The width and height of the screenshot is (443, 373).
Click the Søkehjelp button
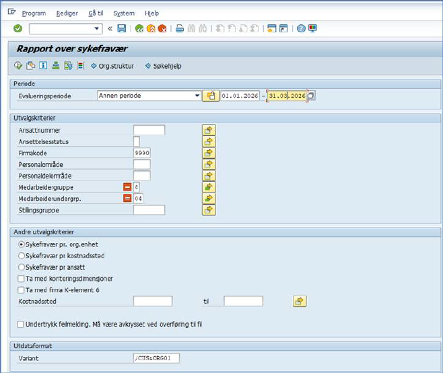pos(164,66)
